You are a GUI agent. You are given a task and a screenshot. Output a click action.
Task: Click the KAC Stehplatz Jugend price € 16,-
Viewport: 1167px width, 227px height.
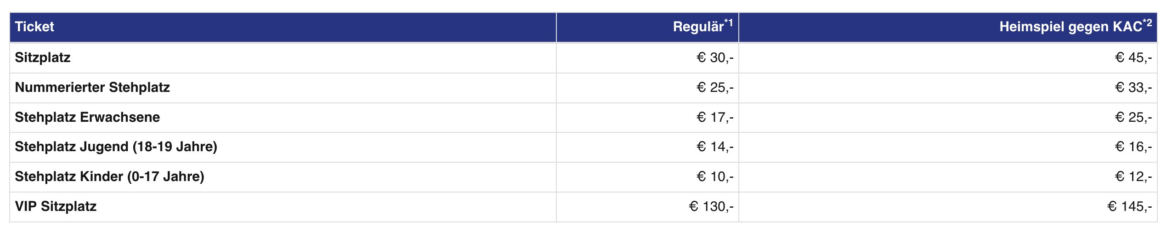(x=1133, y=147)
